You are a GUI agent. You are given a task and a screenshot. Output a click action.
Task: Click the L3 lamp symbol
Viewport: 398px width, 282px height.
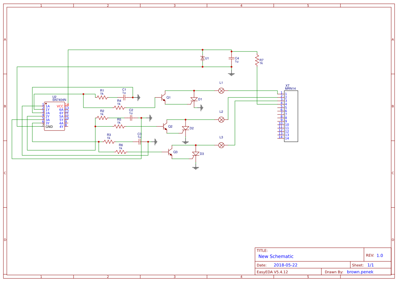221,145
